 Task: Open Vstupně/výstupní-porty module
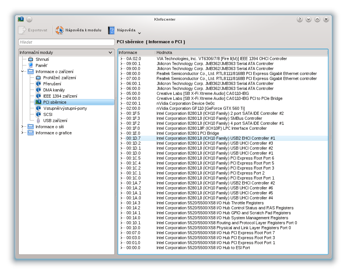click(65, 108)
